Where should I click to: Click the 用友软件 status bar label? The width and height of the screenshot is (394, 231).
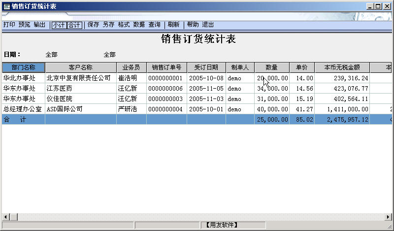click(222, 225)
